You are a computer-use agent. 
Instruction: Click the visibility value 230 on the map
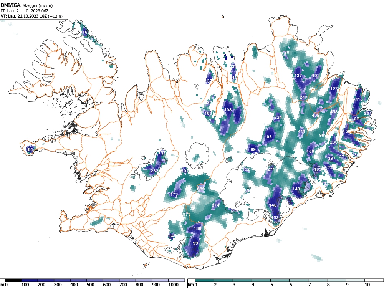334,142
